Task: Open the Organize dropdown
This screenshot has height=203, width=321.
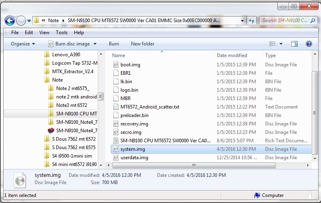Action: coord(23,44)
